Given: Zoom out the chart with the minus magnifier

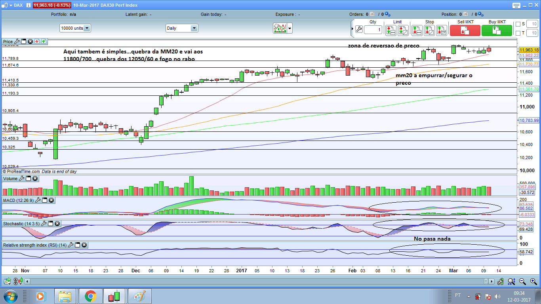Looking at the screenshot, I should 522,281.
